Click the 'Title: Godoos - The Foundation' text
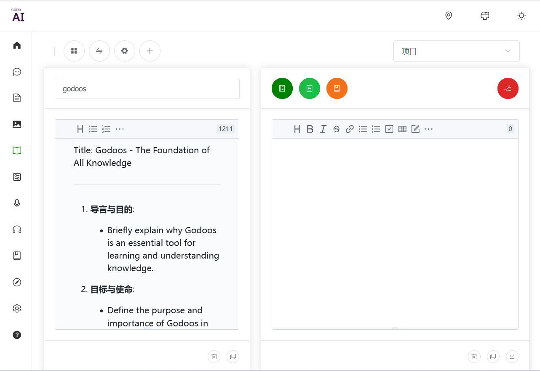Viewport: 540px width, 371px height. pos(142,150)
